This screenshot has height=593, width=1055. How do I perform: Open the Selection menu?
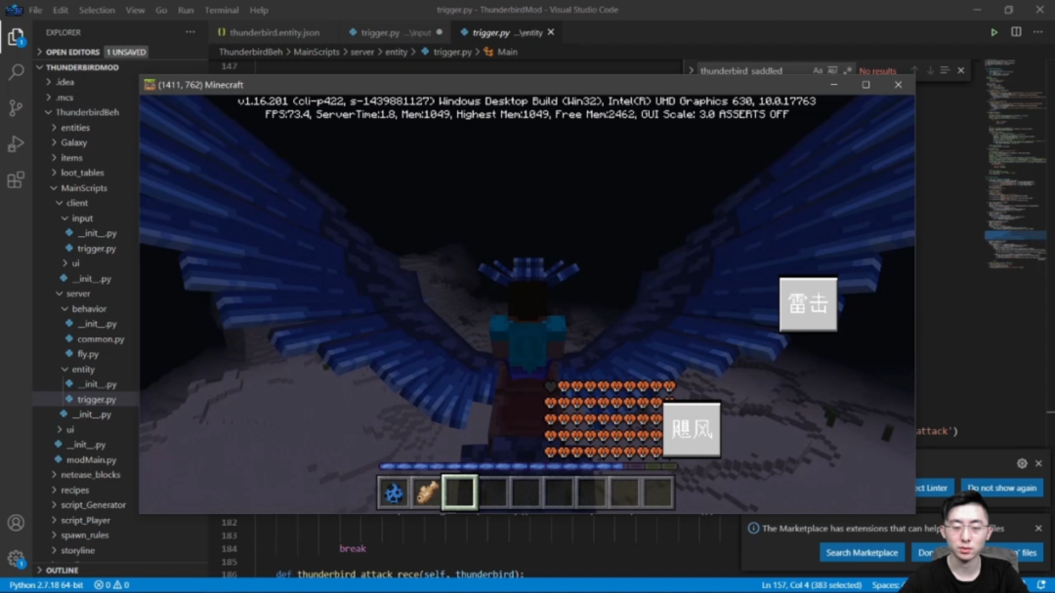(97, 10)
